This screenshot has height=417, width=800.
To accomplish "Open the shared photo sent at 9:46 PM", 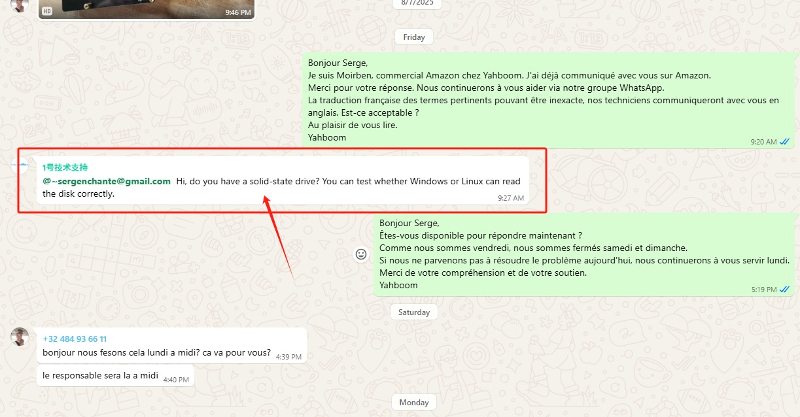I will 146,9.
